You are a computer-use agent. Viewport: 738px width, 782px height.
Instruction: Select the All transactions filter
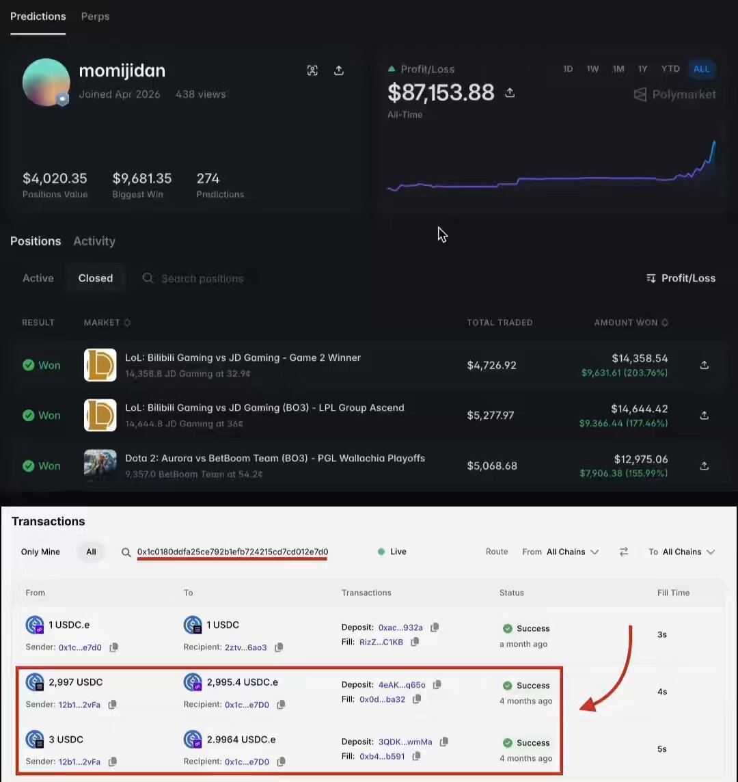point(91,552)
